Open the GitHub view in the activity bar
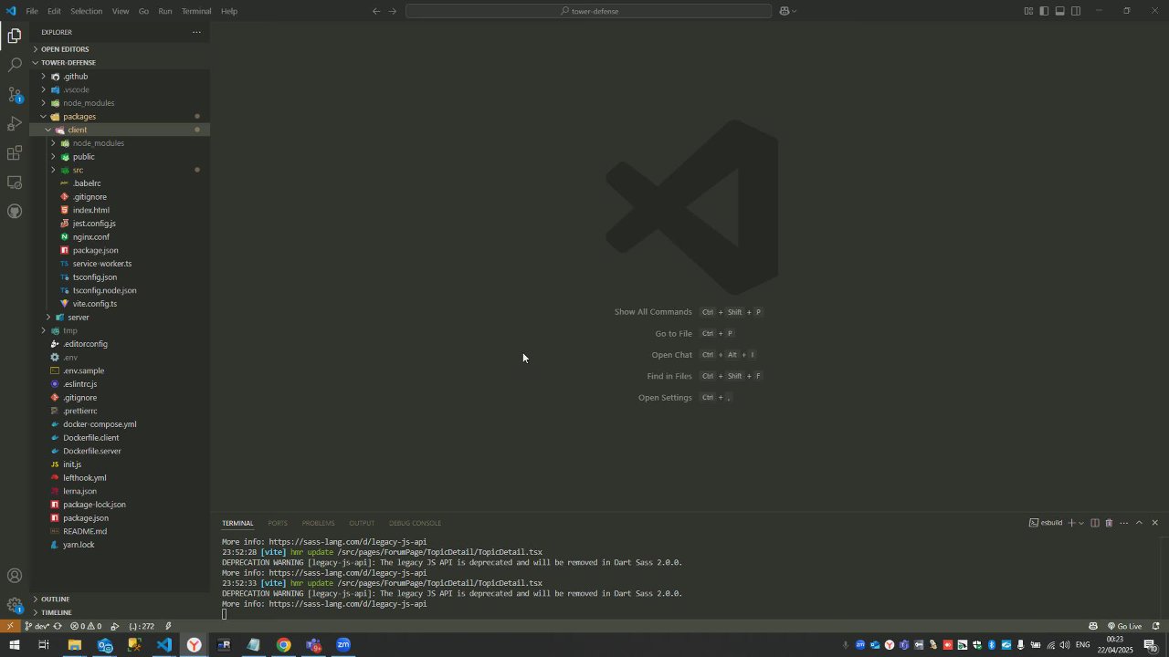 tap(15, 212)
